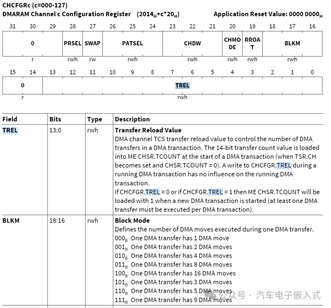331x308 pixels.
Task: Click the "Transfer Reload Value" bold heading
Action: coord(148,130)
